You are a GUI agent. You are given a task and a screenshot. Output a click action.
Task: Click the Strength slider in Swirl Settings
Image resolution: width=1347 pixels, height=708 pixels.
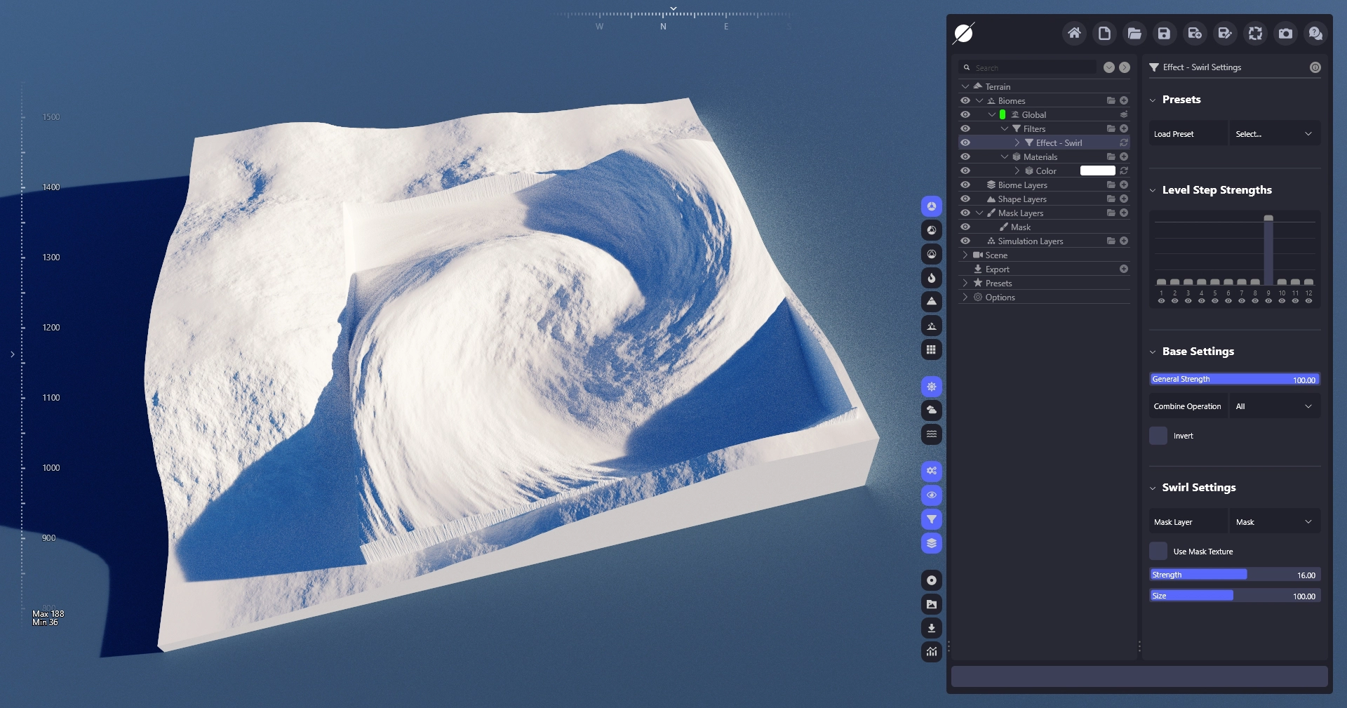(1235, 575)
